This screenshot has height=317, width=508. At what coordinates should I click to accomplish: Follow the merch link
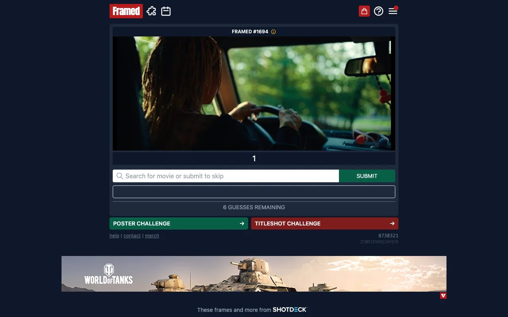152,236
